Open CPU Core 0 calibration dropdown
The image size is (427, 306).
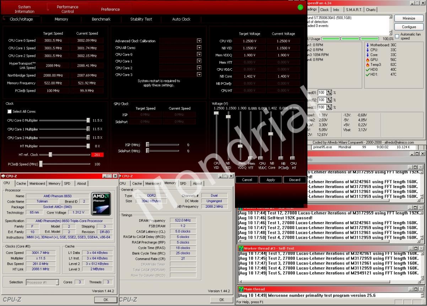[x=199, y=55]
